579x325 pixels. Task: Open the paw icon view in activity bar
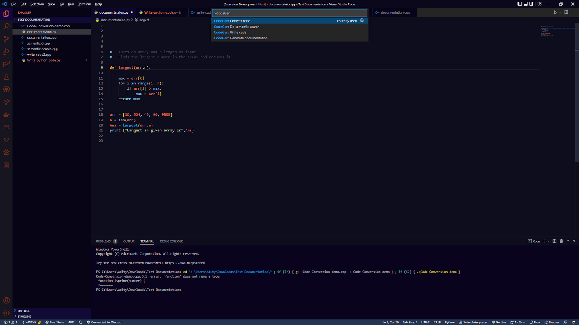(6, 152)
